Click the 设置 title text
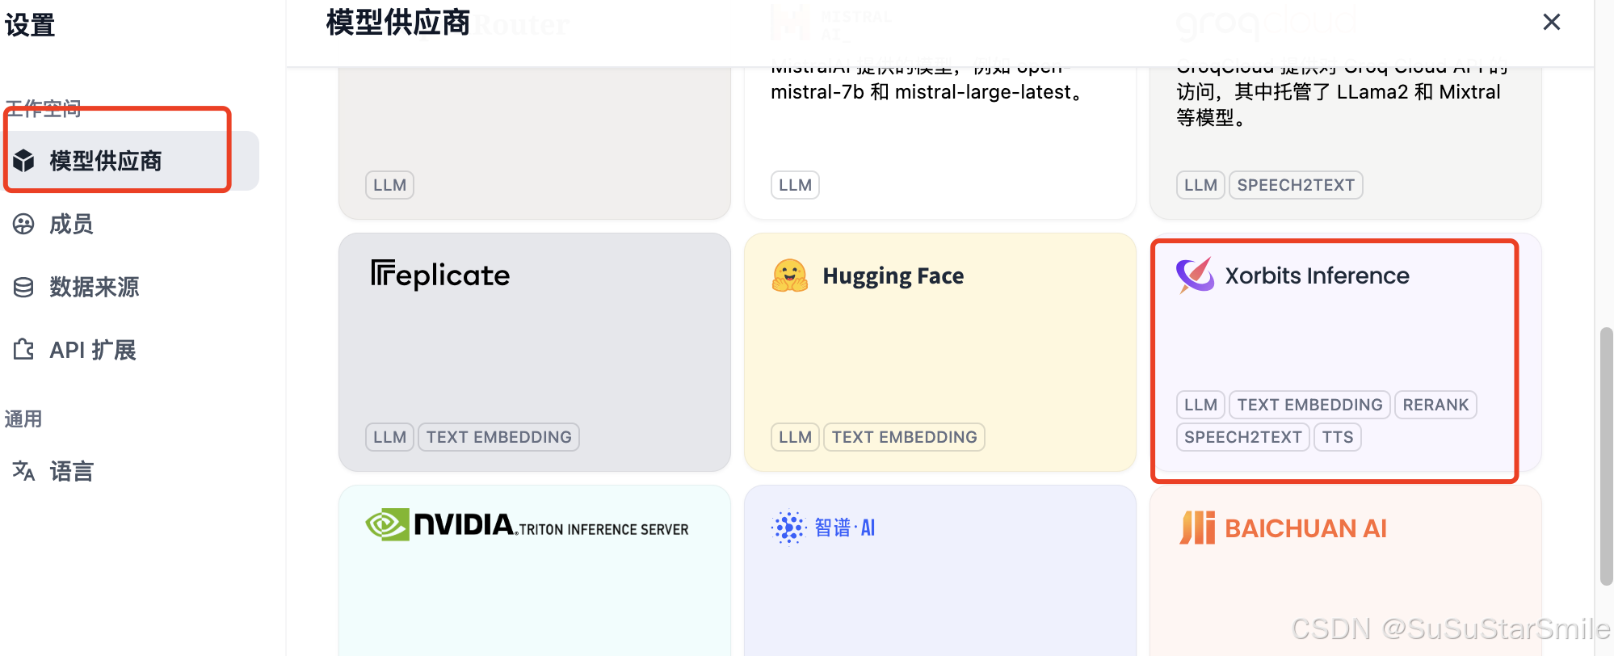This screenshot has height=656, width=1614. pos(30,25)
